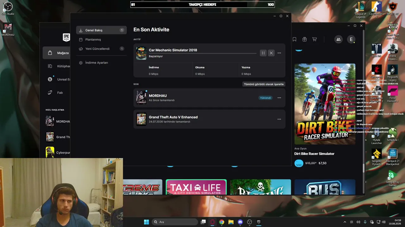Open the Blackjack 21 Blackjackist desktop shortcut
The width and height of the screenshot is (405, 227).
[393, 157]
